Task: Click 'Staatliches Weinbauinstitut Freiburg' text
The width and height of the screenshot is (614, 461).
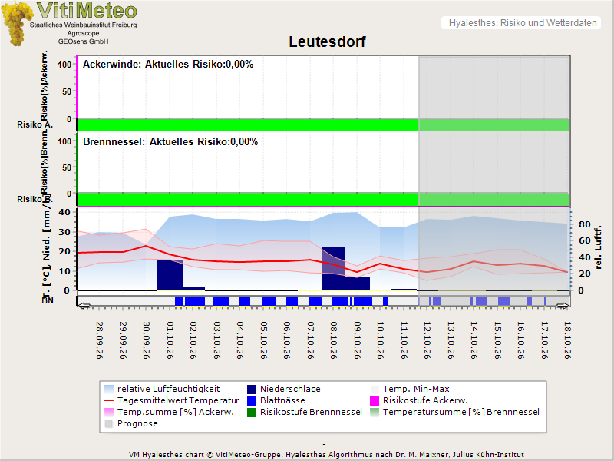Action: [84, 25]
